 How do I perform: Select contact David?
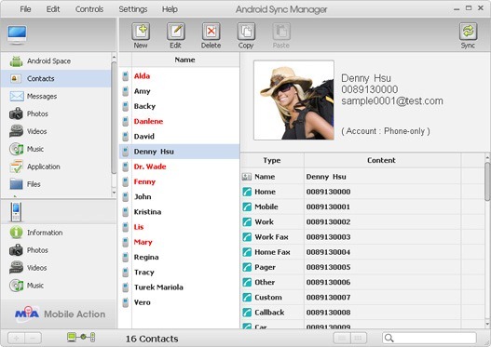click(x=179, y=137)
